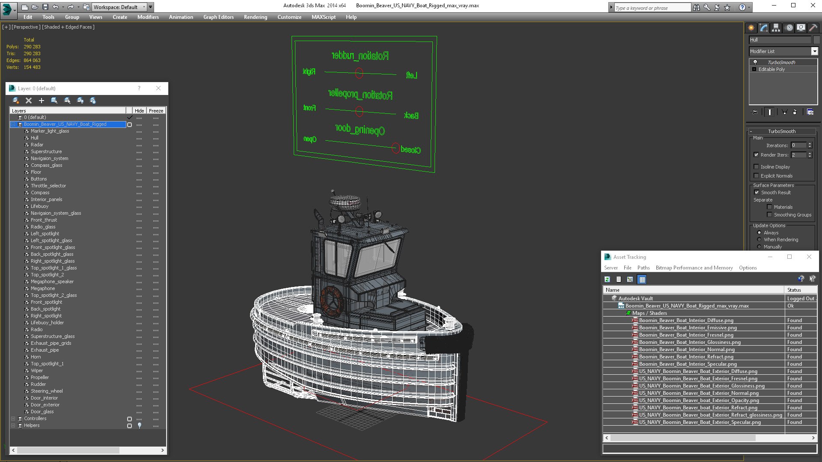The height and width of the screenshot is (462, 822).
Task: Toggle Show End Result icon under modifier stack
Action: point(770,112)
